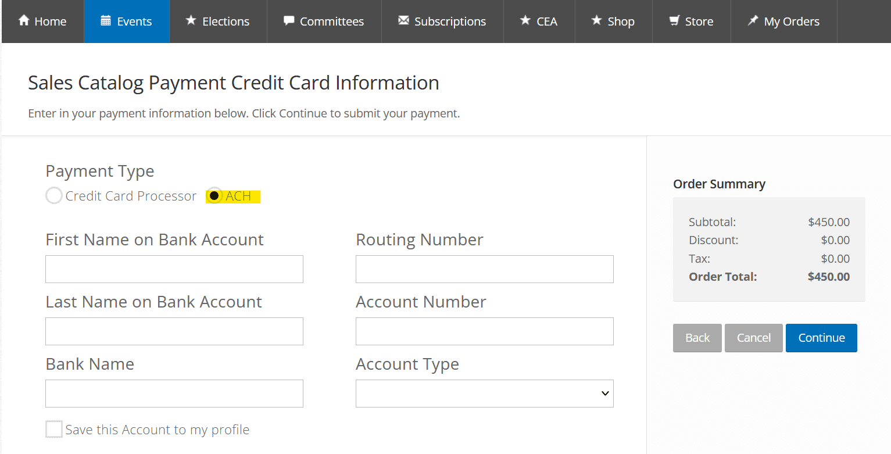Viewport: 891px width, 454px height.
Task: Open the Elections menu item
Action: pos(218,21)
